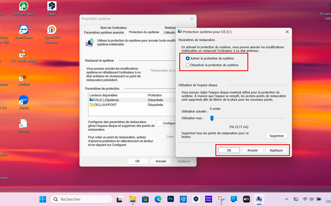Enable 'Activer la protection du système'
The height and width of the screenshot is (206, 331).
click(x=188, y=58)
